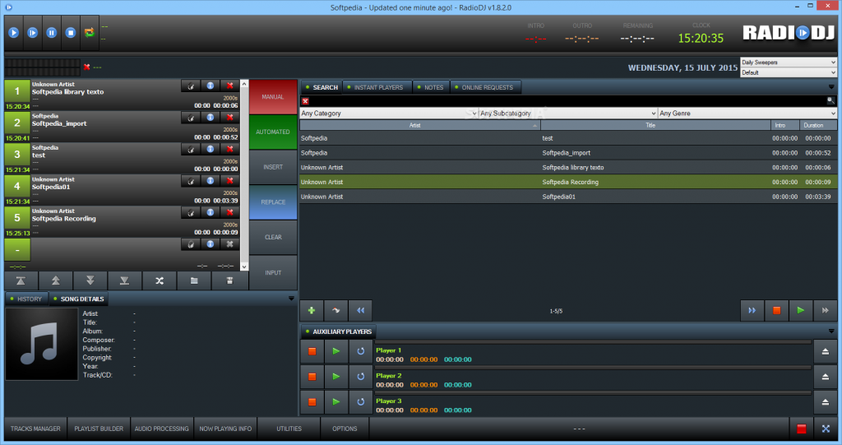
Task: Click the curved arrow icon beside the plus
Action: pos(335,310)
